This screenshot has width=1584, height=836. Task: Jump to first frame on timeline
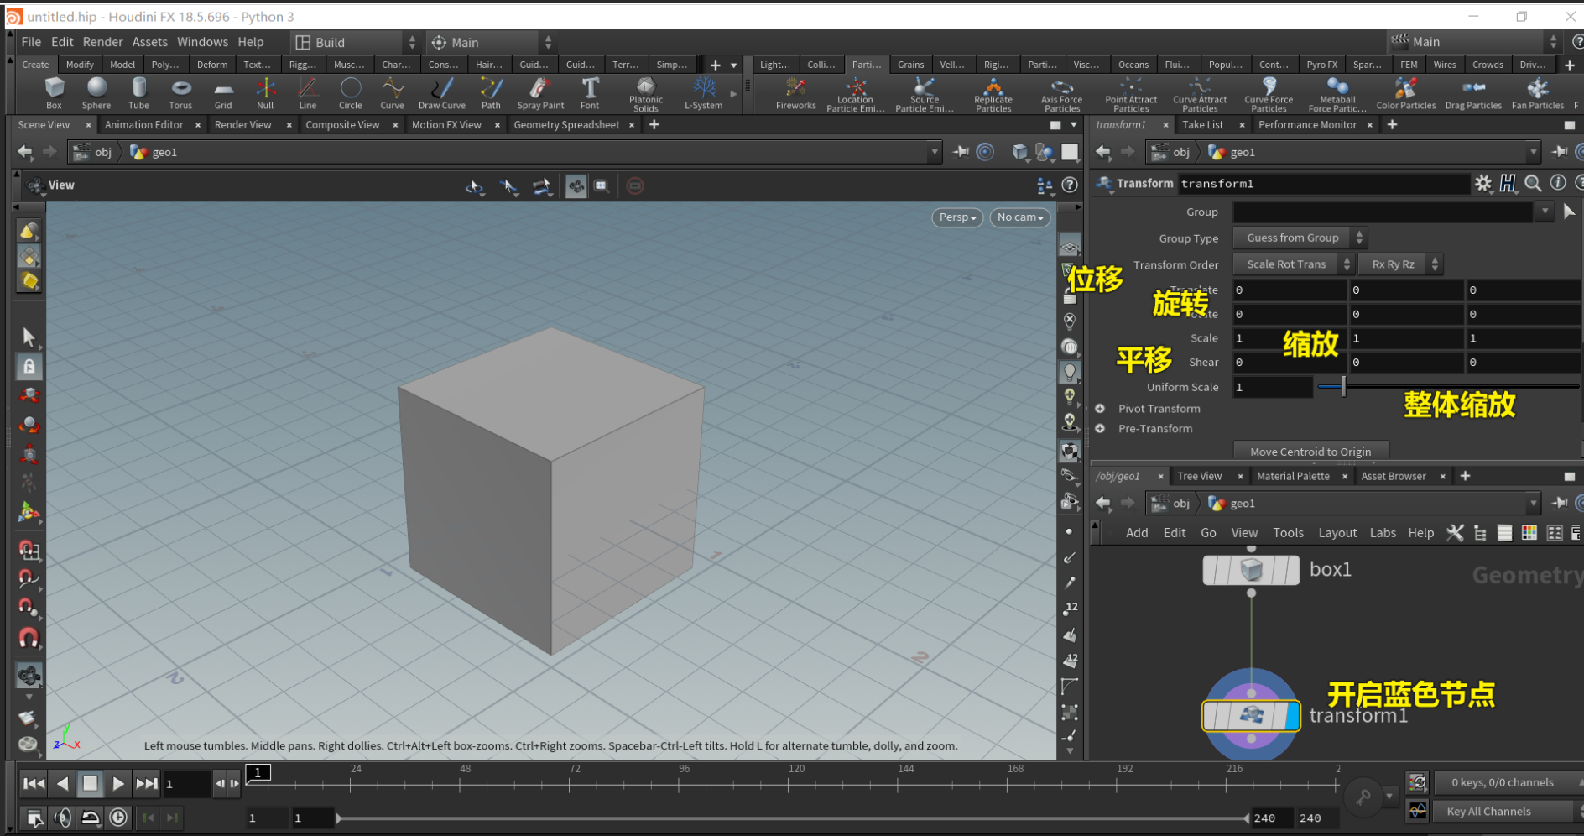coord(34,784)
